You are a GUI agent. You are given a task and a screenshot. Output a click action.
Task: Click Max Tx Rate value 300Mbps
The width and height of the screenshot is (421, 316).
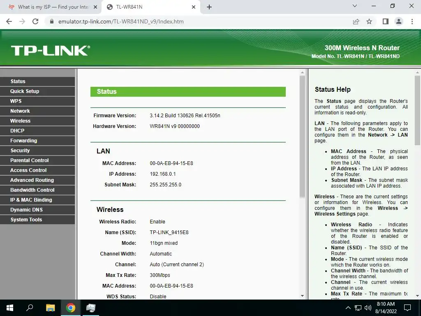(x=160, y=275)
